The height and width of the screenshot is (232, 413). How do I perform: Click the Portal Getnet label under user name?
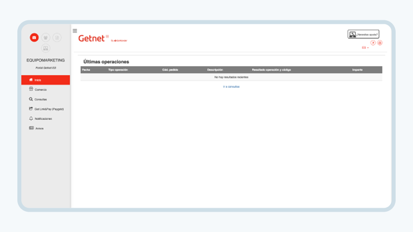click(x=46, y=68)
